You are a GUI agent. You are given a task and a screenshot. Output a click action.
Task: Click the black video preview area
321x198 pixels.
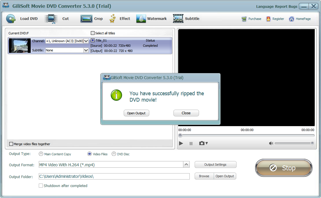coord(246,77)
